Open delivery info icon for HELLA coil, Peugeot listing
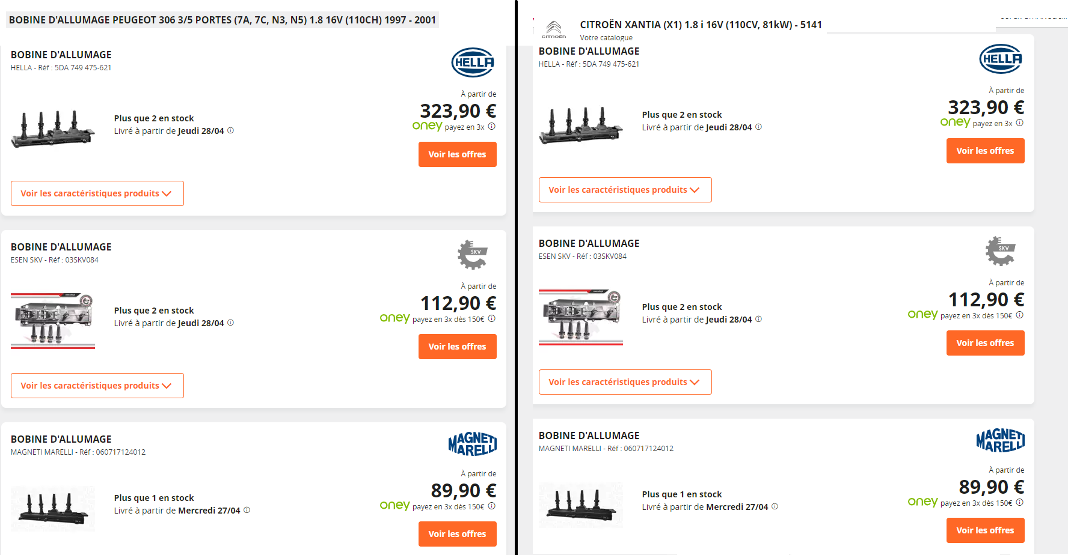 click(x=230, y=130)
